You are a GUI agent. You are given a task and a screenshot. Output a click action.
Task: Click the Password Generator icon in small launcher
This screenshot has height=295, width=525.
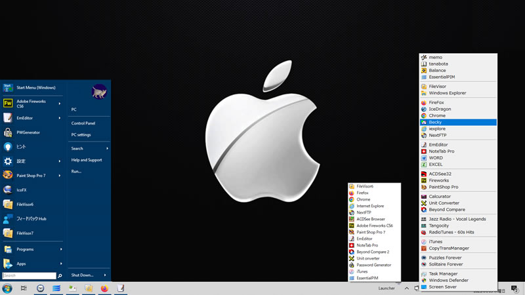coord(352,265)
